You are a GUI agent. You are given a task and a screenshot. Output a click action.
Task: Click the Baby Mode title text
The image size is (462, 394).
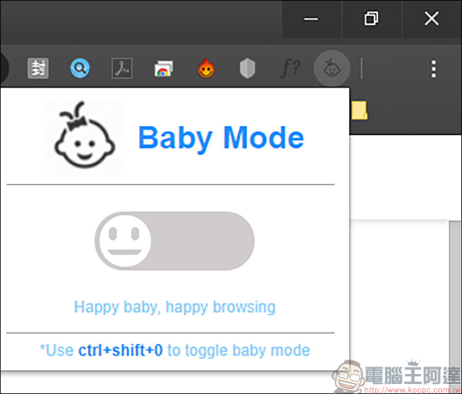click(221, 137)
